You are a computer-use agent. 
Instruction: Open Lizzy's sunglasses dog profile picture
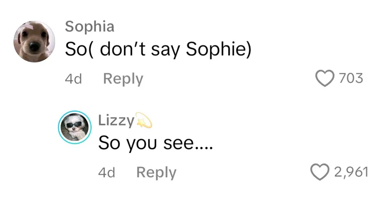click(x=75, y=127)
